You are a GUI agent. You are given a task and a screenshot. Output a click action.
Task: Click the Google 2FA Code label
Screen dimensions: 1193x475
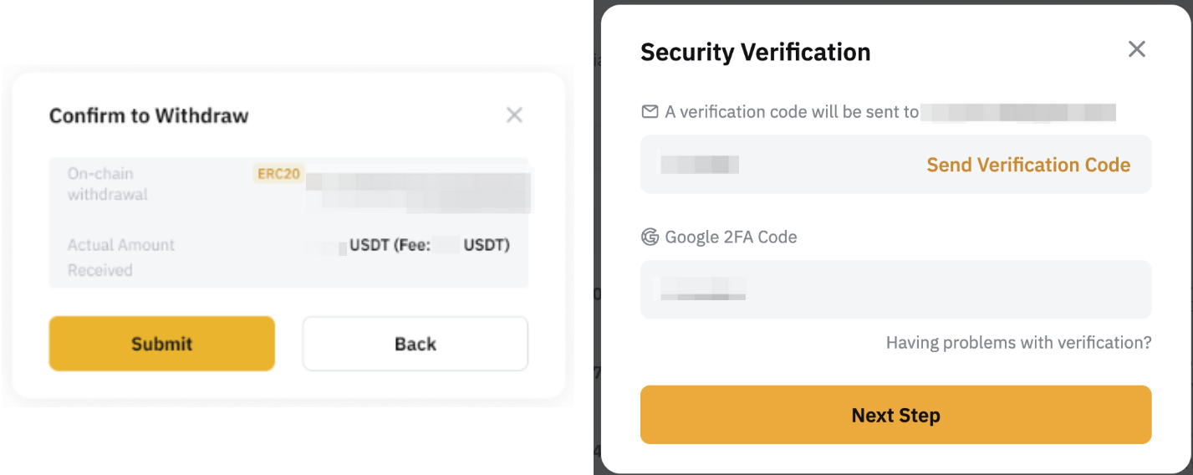731,237
